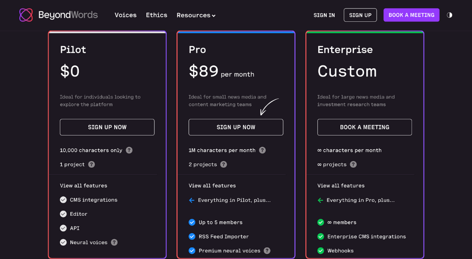Expand the Resources dropdown menu
This screenshot has height=259, width=472.
tap(196, 15)
